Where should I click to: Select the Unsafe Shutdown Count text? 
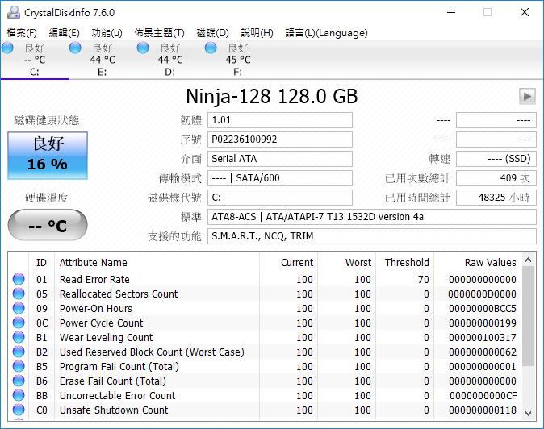coord(114,410)
